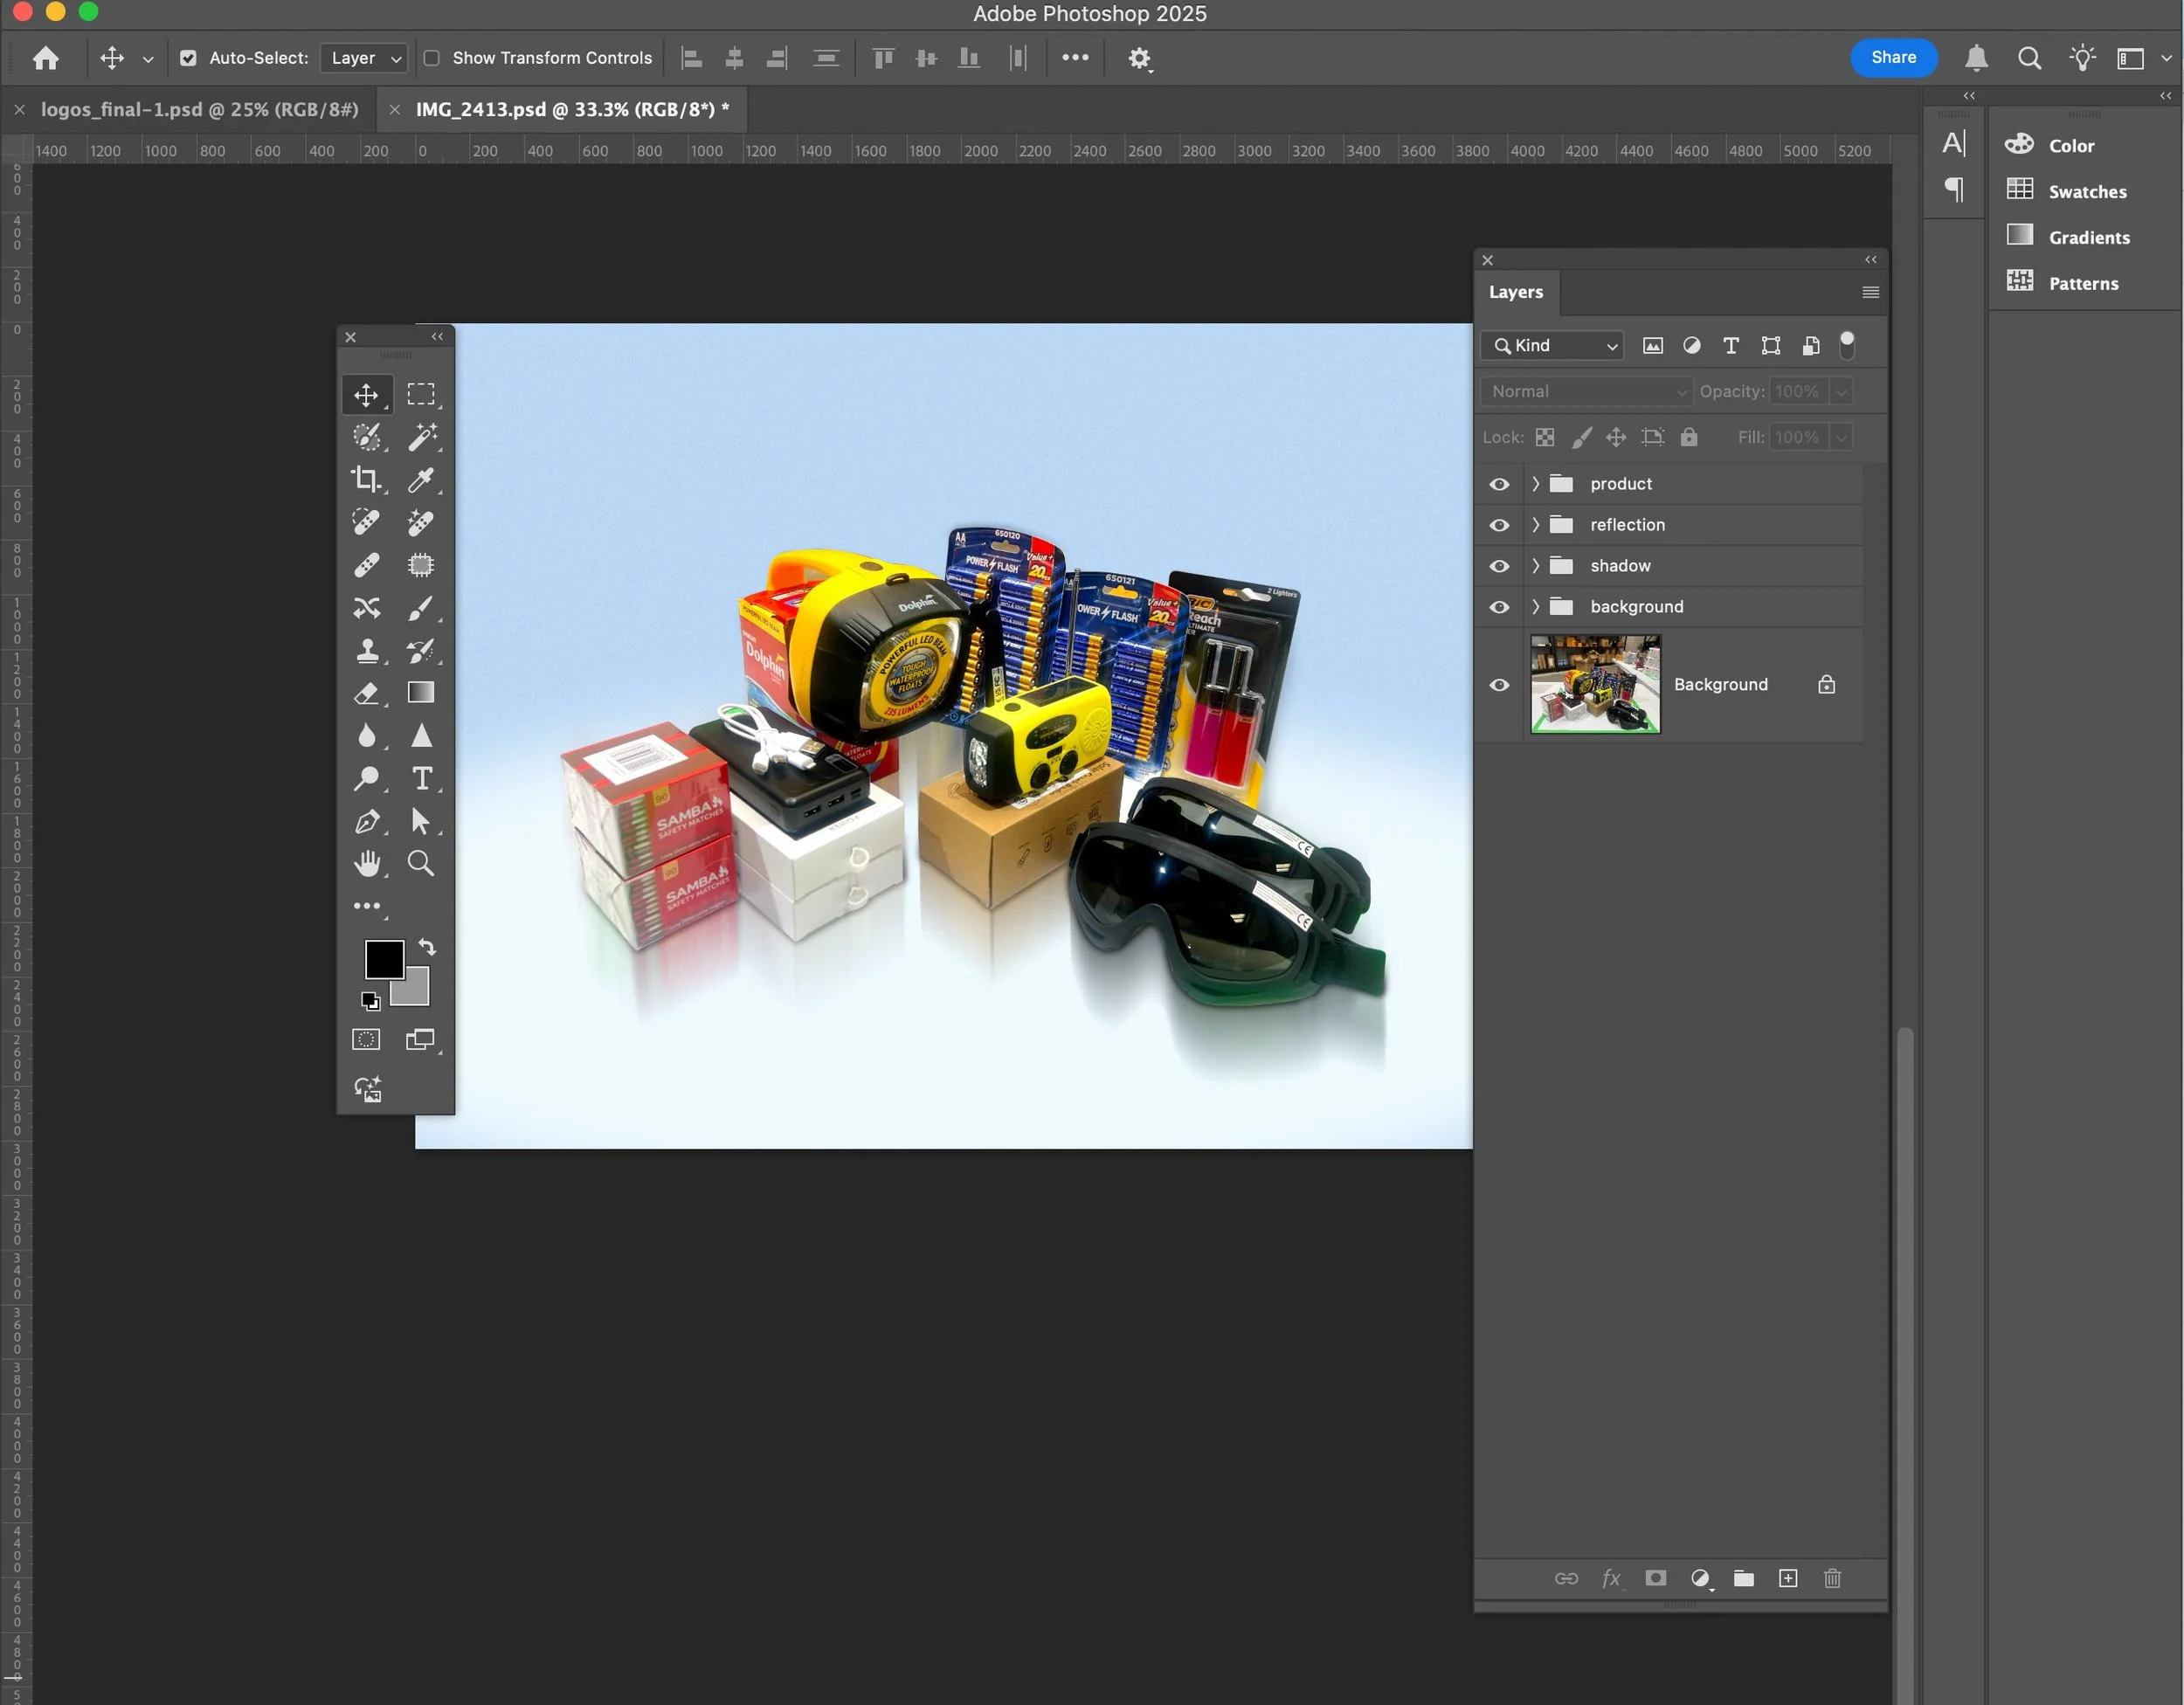
Task: Toggle the filter for type layers
Action: coord(1731,345)
